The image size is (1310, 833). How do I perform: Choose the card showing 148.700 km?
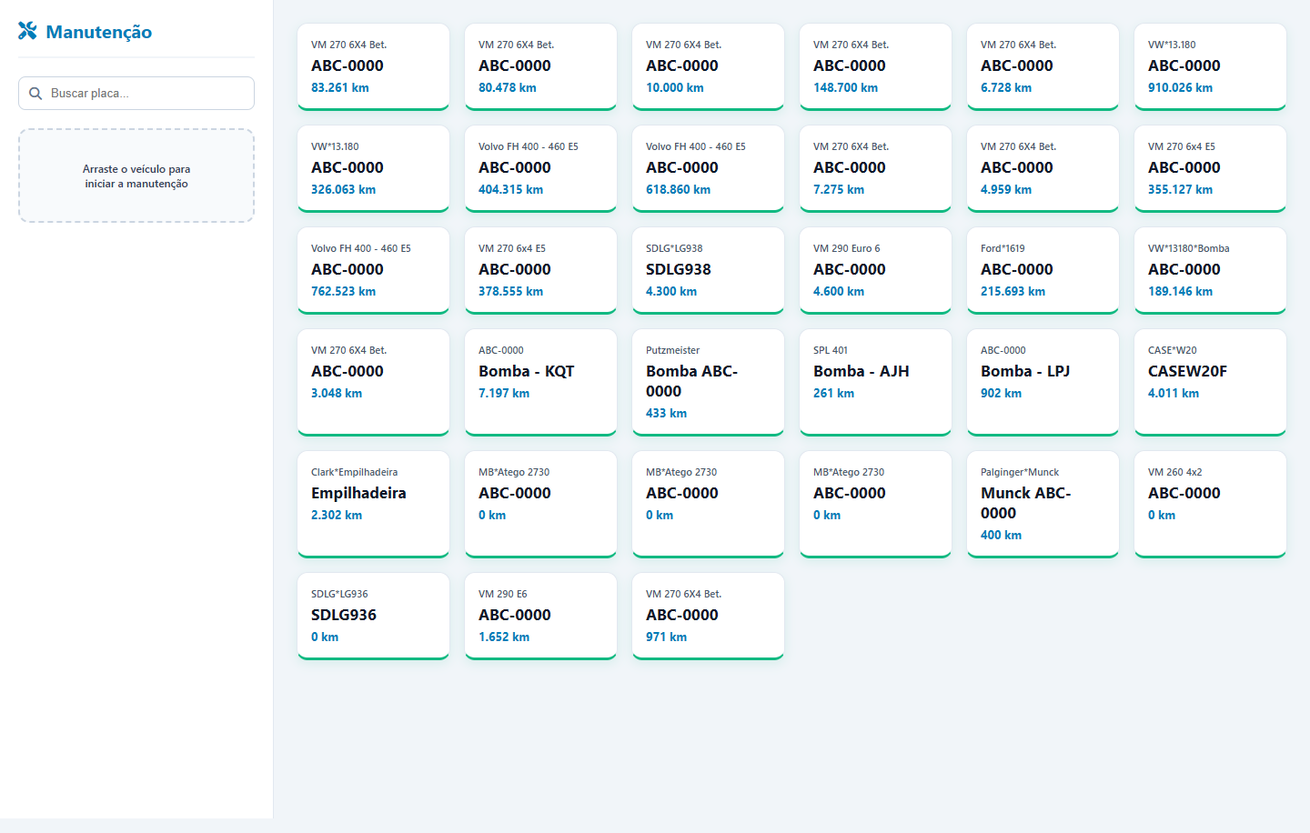click(x=875, y=67)
